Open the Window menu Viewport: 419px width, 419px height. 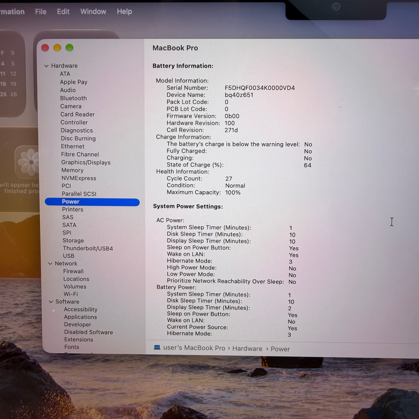pos(93,12)
